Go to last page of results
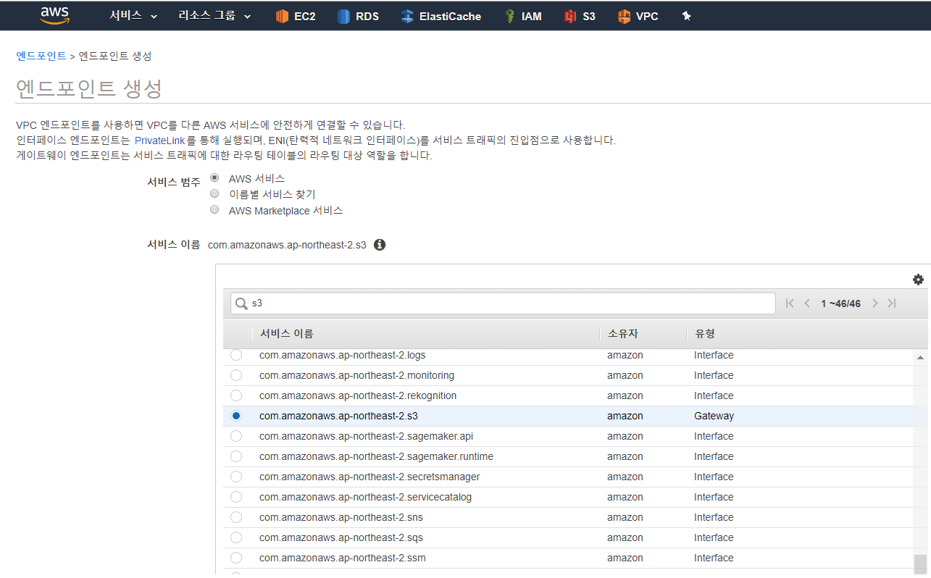931x578 pixels. pyautogui.click(x=892, y=303)
